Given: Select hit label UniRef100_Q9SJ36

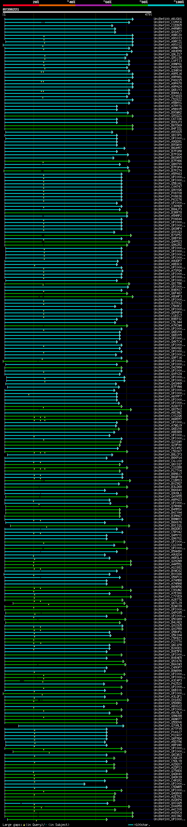Looking at the screenshot, I should coord(168,57).
